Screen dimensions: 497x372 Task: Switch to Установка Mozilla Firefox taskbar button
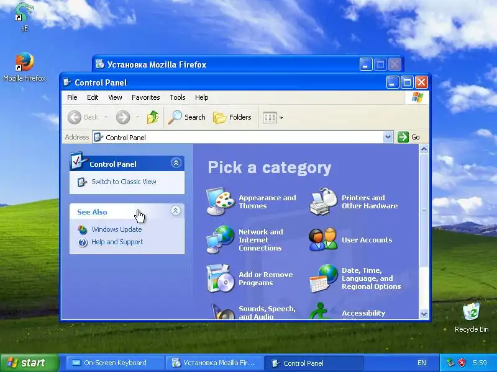(214, 363)
